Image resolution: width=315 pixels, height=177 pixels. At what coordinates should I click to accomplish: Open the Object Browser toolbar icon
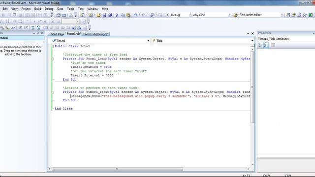point(299,15)
